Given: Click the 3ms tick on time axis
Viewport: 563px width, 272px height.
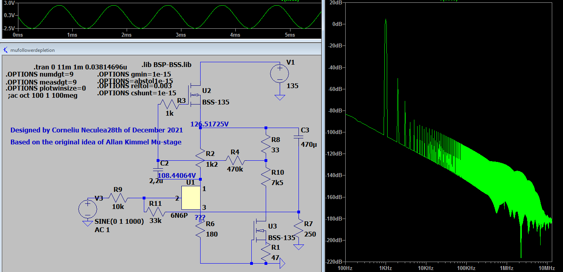Looking at the screenshot, I should 181,35.
